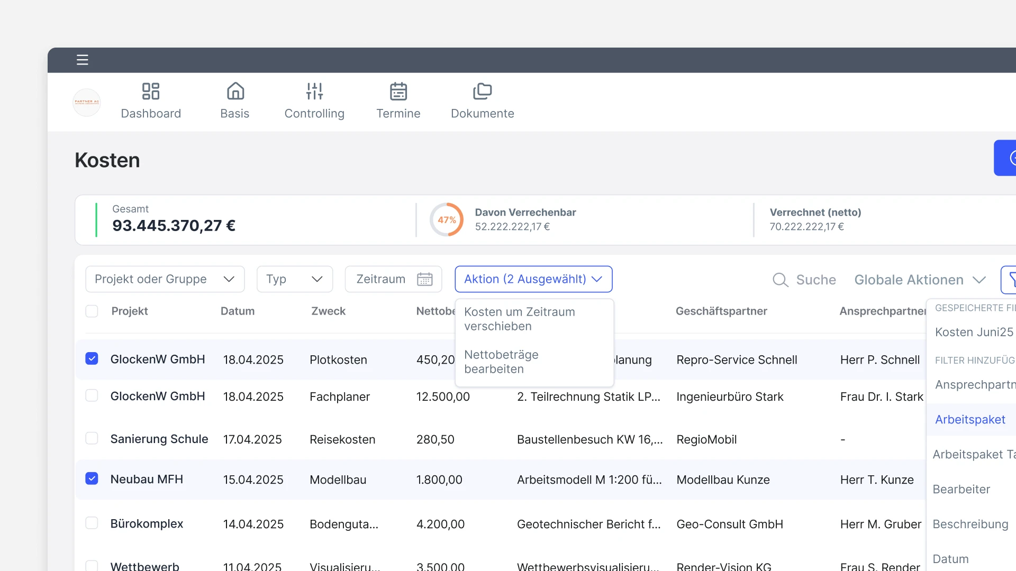Click the 47% progress ring
The height and width of the screenshot is (571, 1016).
point(447,219)
